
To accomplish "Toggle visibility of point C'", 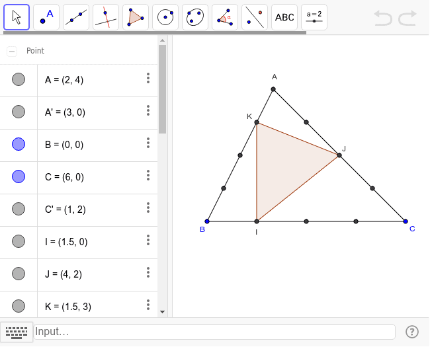I will (19, 209).
